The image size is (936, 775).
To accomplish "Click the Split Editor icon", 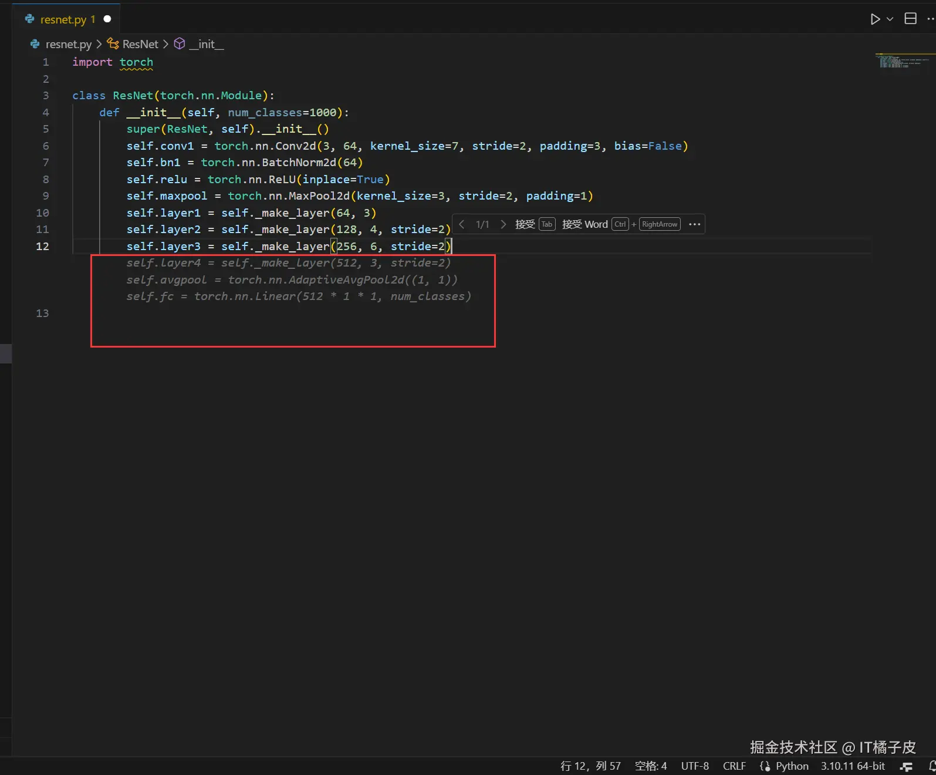I will pyautogui.click(x=910, y=19).
